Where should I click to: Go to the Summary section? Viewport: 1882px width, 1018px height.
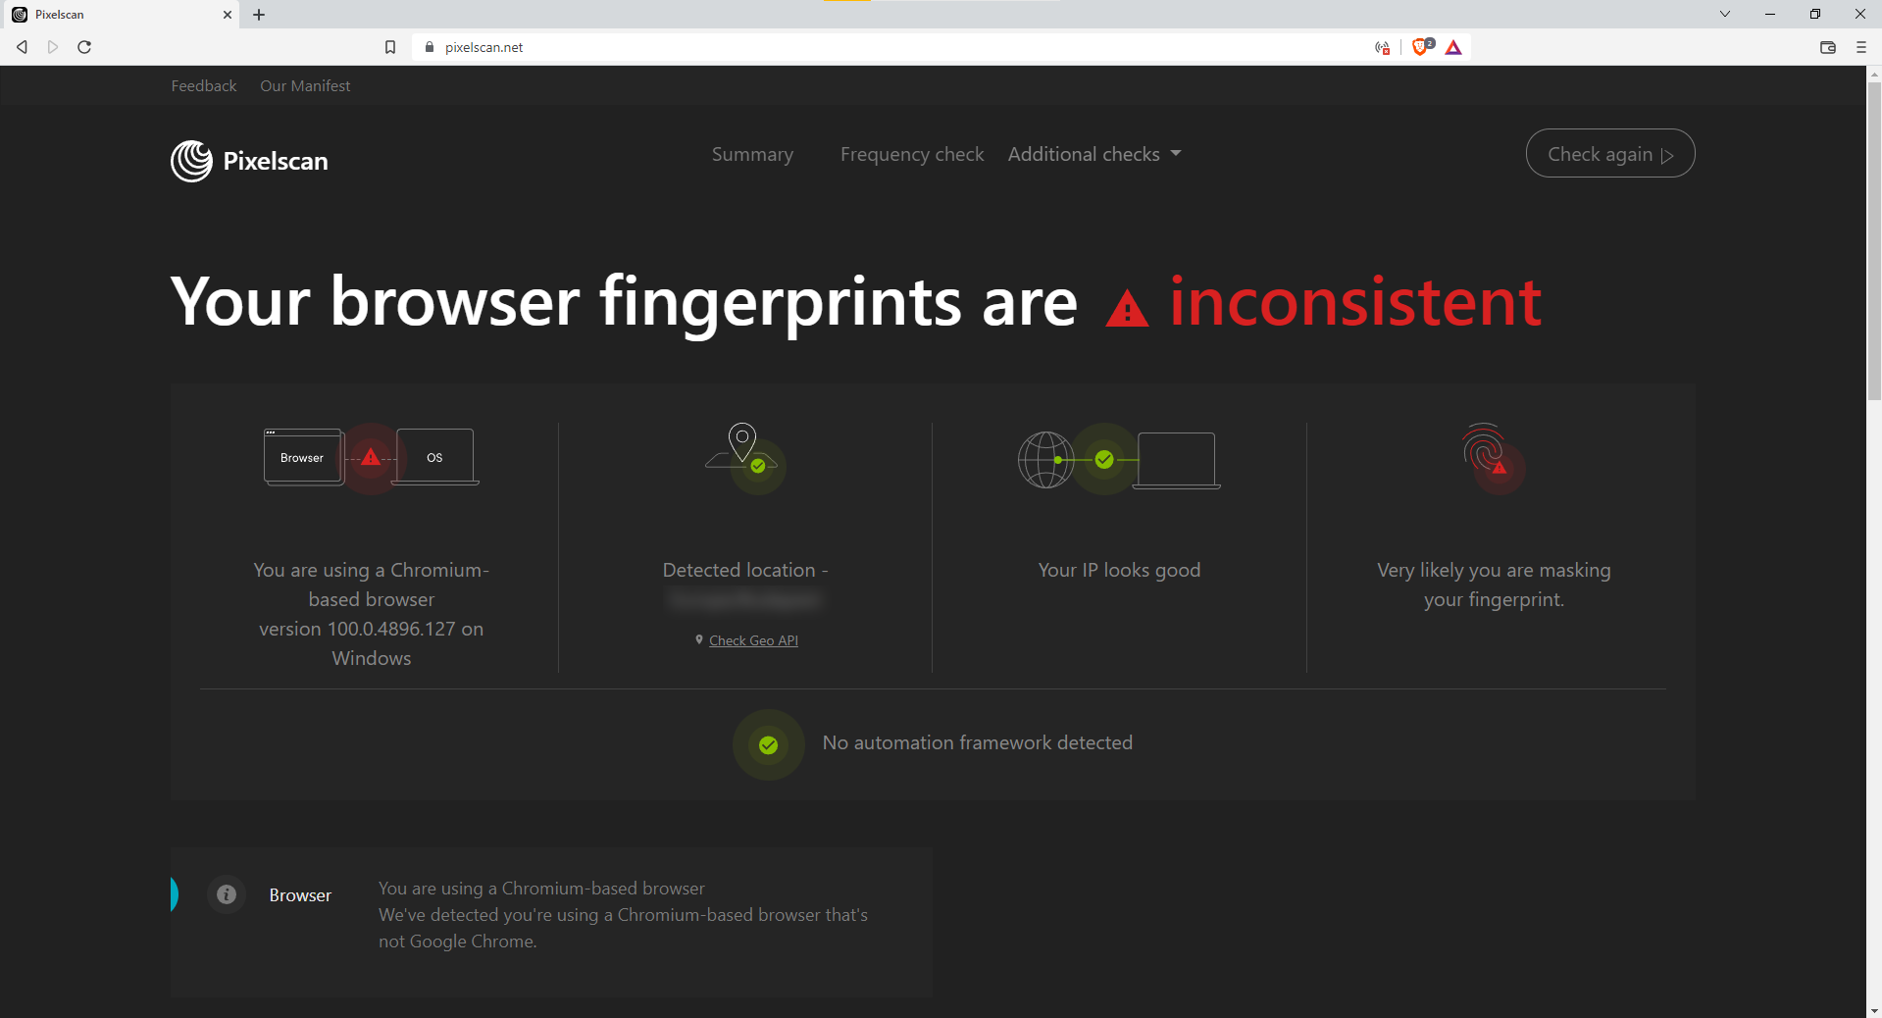pyautogui.click(x=752, y=154)
